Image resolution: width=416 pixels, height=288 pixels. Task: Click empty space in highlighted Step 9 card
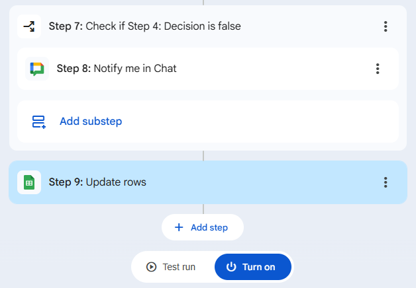[x=265, y=182]
